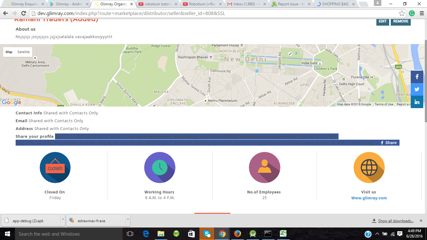The height and width of the screenshot is (240, 427).
Task: Open Firefox from taskbar
Action: click(x=237, y=234)
